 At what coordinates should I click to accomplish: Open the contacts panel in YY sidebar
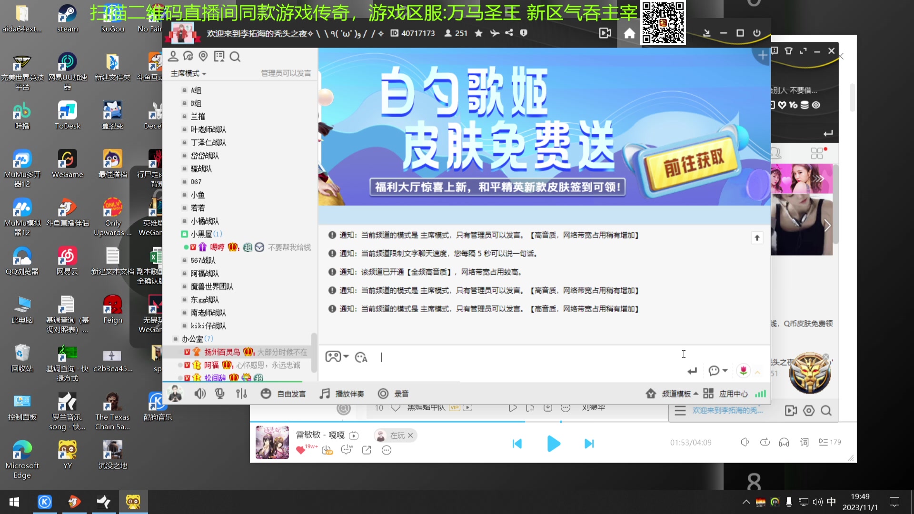(x=174, y=56)
